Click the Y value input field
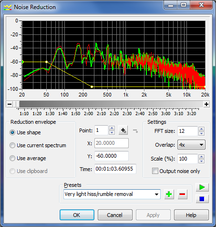 click(x=112, y=156)
